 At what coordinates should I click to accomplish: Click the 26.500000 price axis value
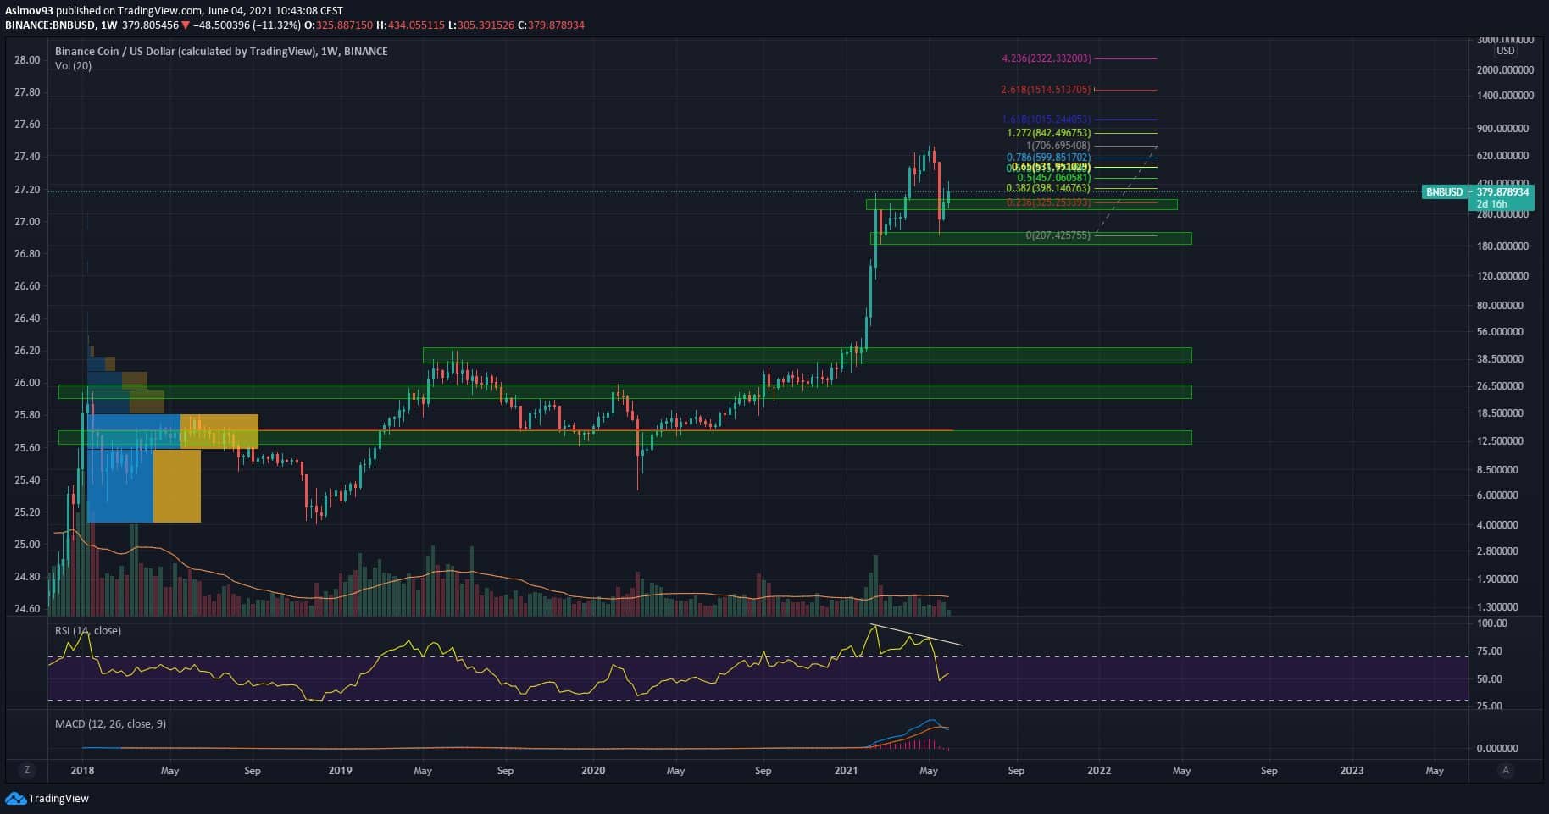click(1500, 386)
